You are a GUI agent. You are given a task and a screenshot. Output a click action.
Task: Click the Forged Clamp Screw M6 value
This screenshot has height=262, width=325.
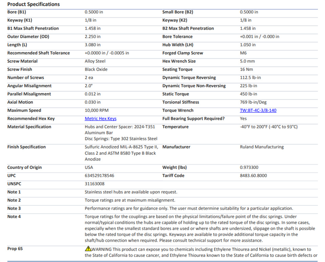click(243, 53)
